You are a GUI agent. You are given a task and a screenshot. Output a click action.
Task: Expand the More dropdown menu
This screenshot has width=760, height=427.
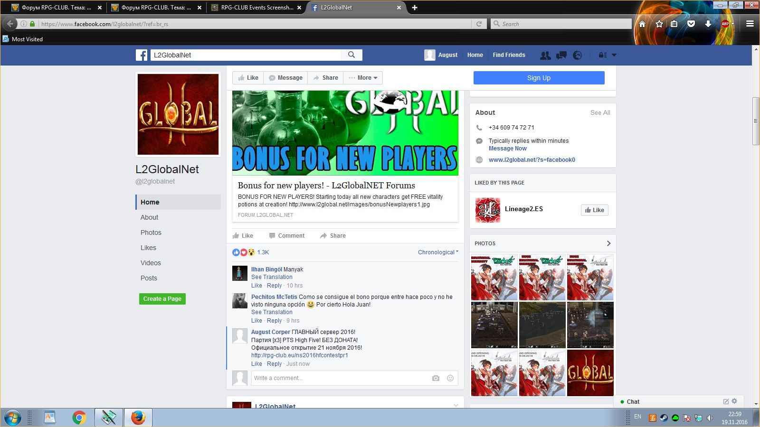point(363,78)
